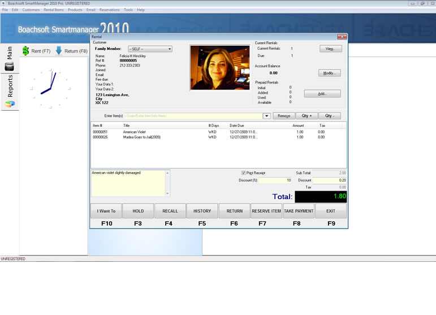Click View button for current rentals

click(x=330, y=49)
